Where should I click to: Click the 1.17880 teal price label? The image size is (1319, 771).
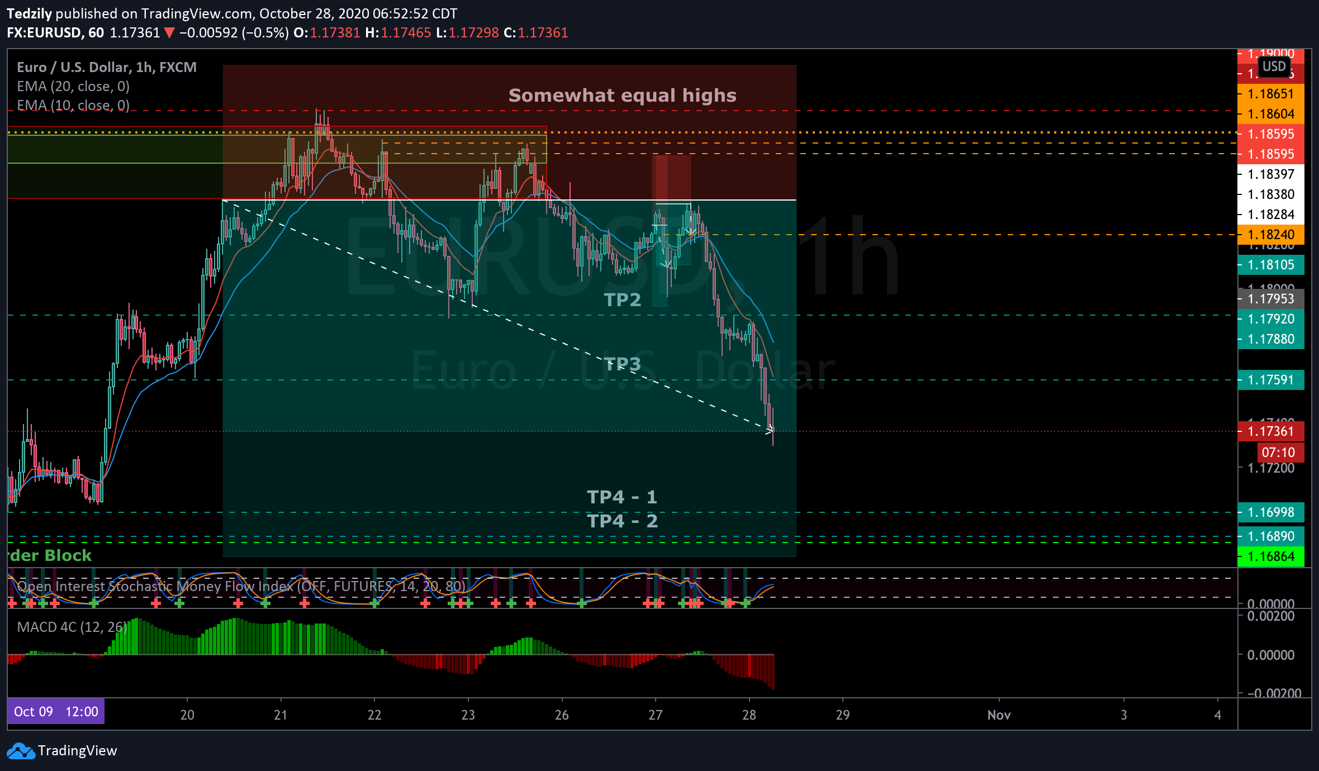click(x=1271, y=339)
